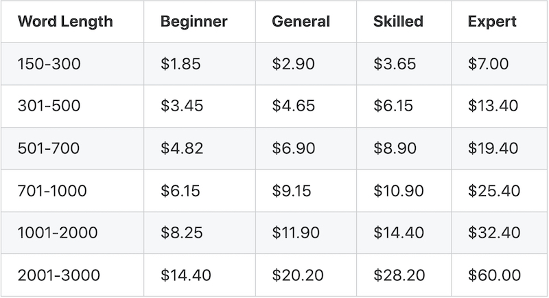Select the 150-300 word length row label
The width and height of the screenshot is (549, 298).
click(x=49, y=64)
